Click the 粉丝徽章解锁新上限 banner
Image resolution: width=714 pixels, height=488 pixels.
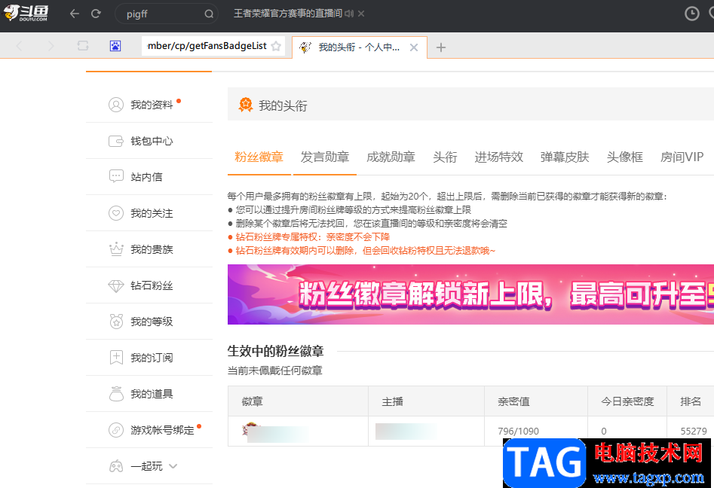(470, 294)
